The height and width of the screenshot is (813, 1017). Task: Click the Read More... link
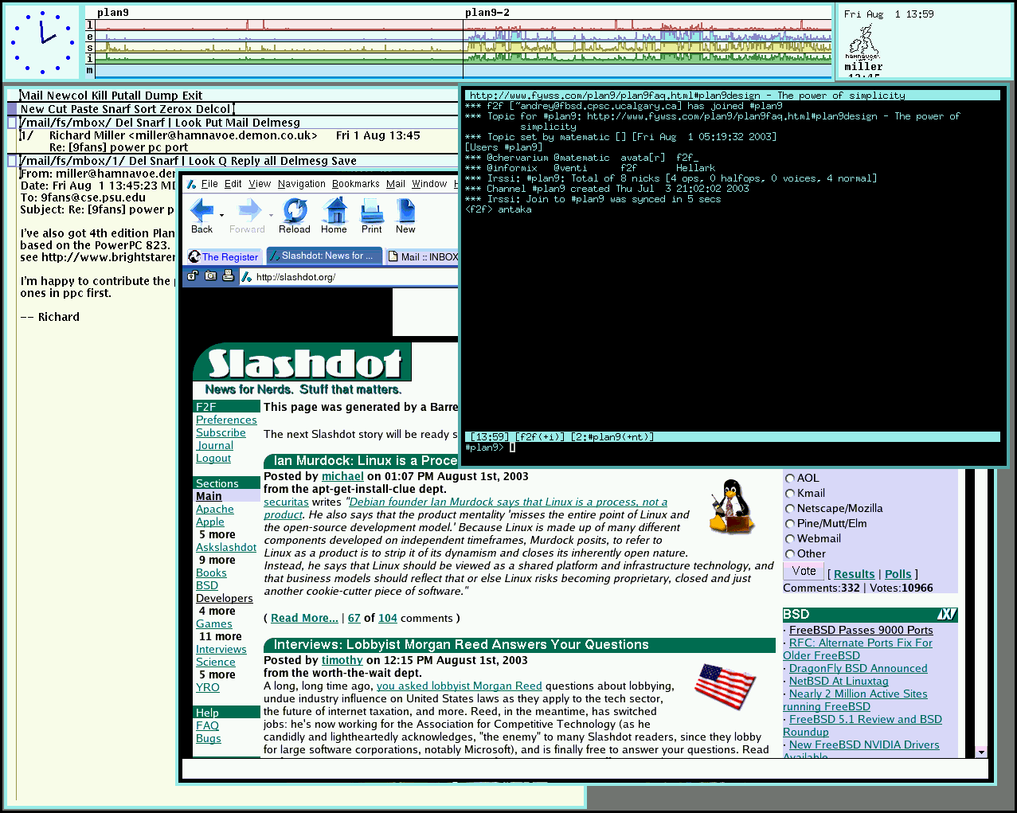(304, 618)
